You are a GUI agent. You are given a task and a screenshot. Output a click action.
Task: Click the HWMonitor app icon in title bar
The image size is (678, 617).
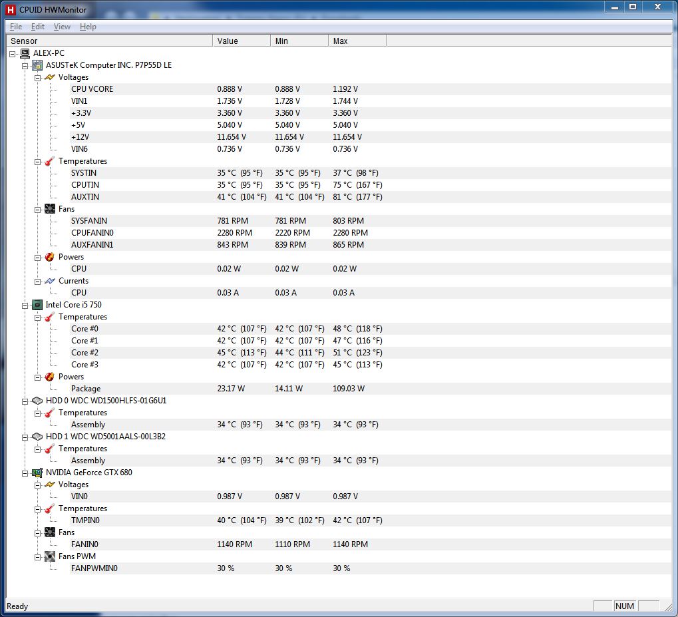(11, 9)
